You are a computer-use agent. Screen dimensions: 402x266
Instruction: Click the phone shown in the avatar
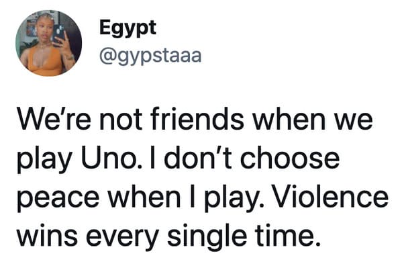(59, 34)
